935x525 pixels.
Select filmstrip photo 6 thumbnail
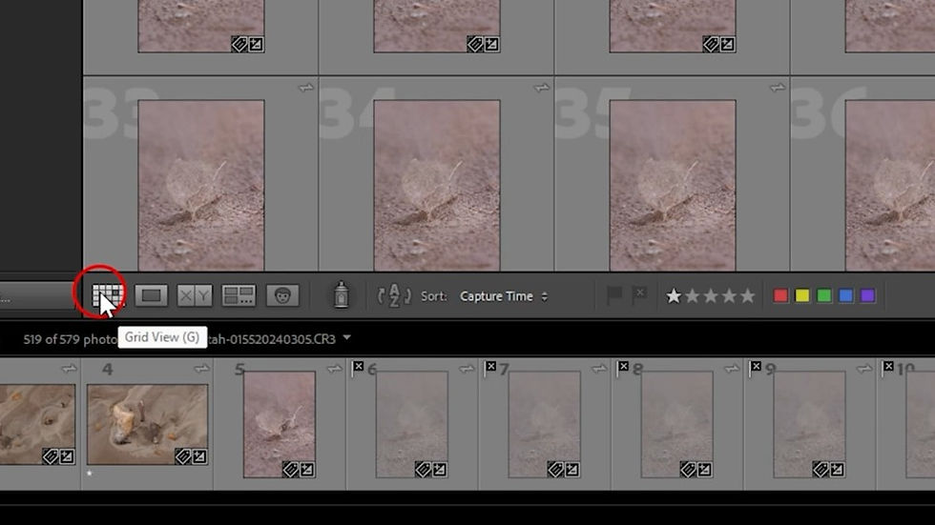[x=411, y=424]
